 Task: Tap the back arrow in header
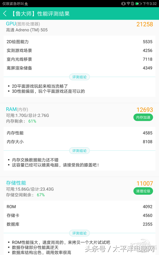click(5, 14)
